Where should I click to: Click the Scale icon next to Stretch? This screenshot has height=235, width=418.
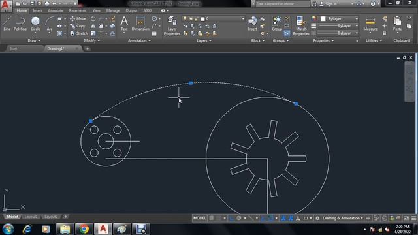point(93,33)
